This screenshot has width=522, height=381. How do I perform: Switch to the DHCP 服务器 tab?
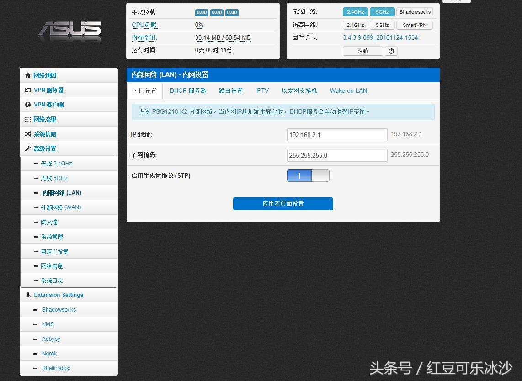coord(188,90)
